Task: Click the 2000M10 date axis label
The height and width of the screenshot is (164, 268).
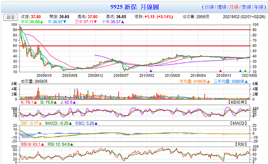Action: [44, 75]
